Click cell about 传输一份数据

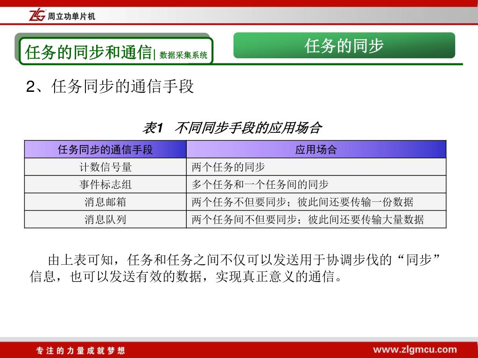pos(316,202)
